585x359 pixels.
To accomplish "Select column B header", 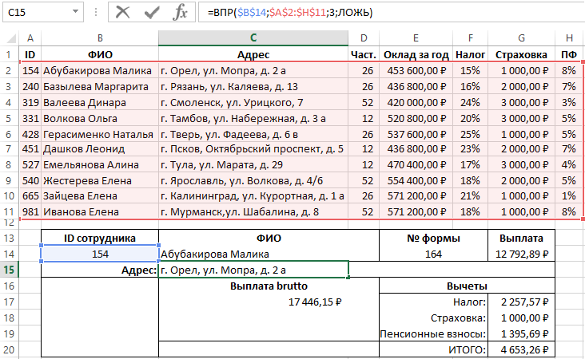I will click(x=100, y=38).
